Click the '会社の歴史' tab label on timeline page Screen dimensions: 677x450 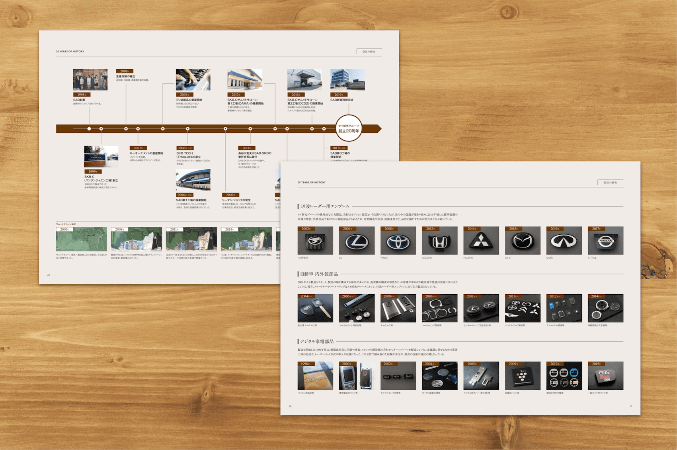click(369, 52)
